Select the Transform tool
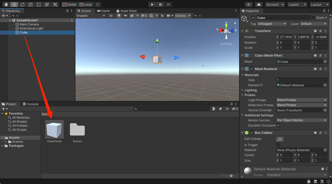The image size is (332, 184). click(x=47, y=4)
